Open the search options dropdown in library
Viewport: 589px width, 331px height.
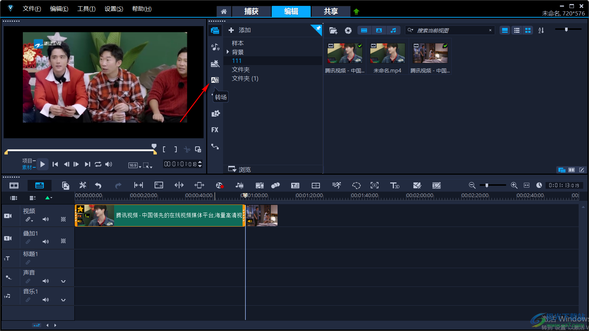pos(410,30)
